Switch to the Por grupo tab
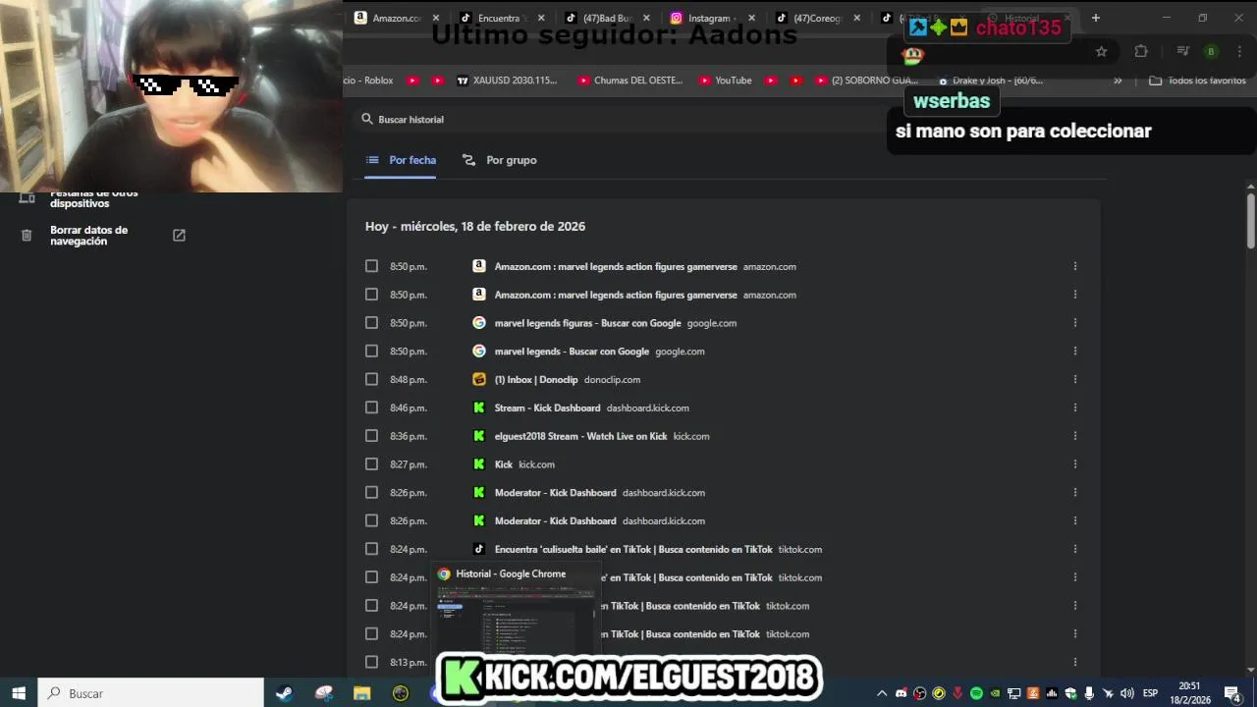This screenshot has height=707, width=1257. [500, 160]
